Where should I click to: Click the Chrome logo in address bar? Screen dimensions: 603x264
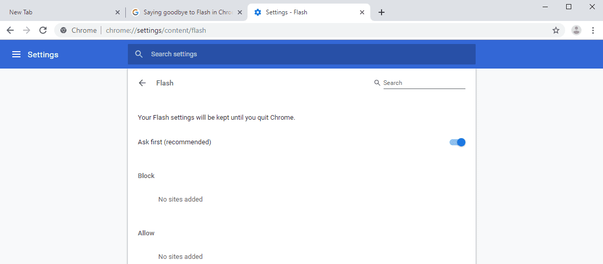[63, 30]
